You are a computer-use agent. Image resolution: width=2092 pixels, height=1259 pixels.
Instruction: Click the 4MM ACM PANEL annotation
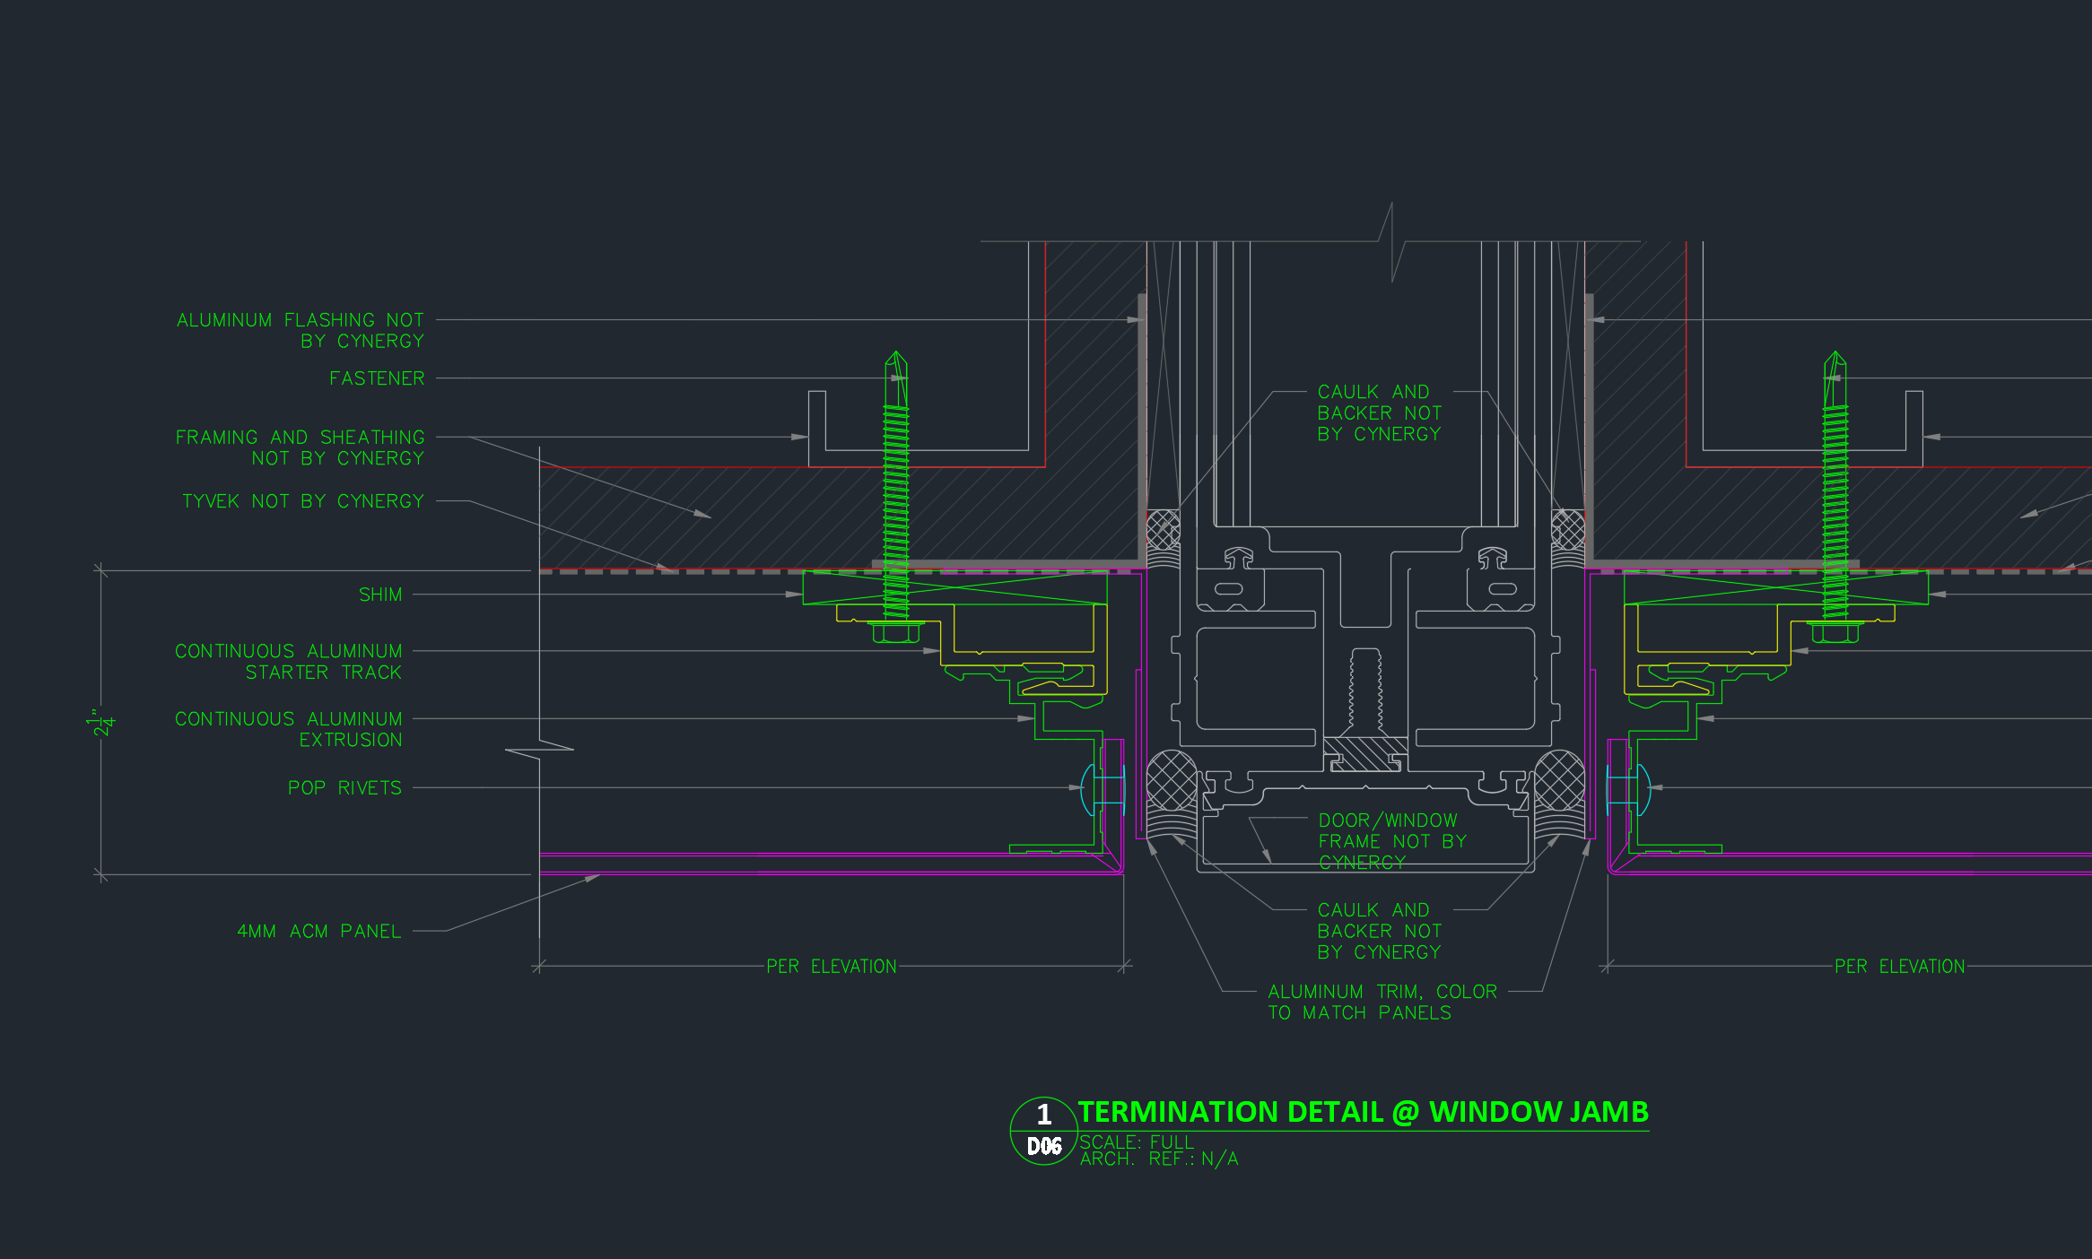point(318,932)
